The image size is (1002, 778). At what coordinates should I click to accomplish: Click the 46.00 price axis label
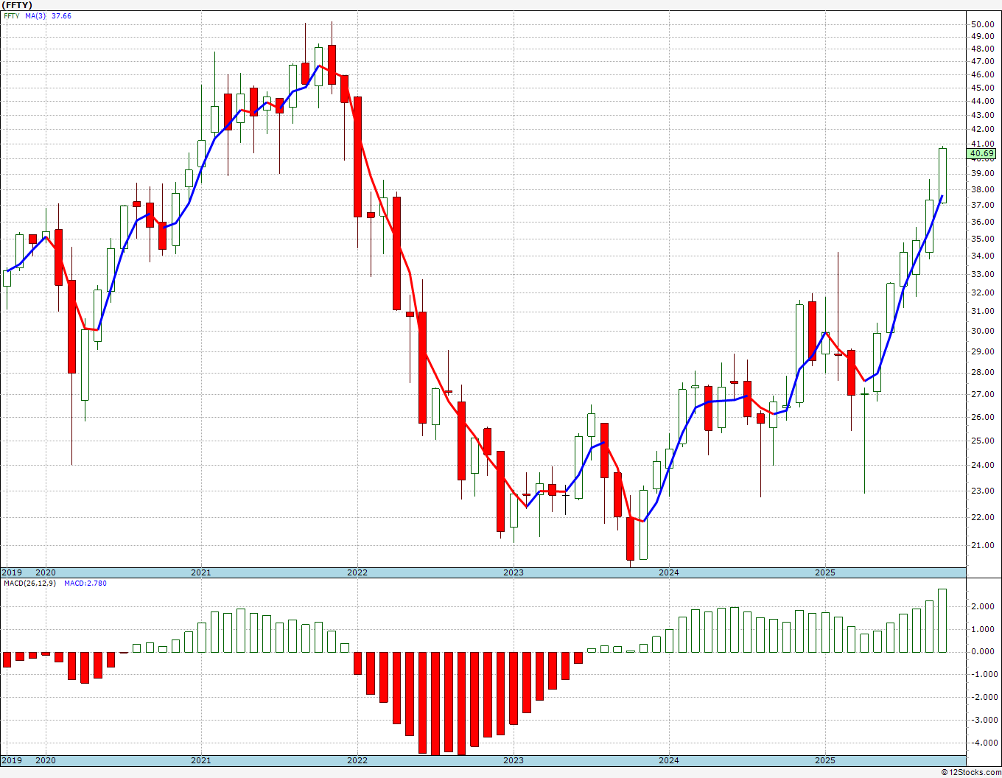click(x=982, y=74)
